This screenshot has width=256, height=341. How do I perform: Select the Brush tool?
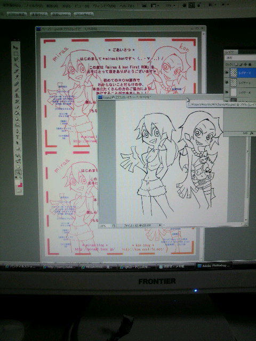click(x=17, y=90)
